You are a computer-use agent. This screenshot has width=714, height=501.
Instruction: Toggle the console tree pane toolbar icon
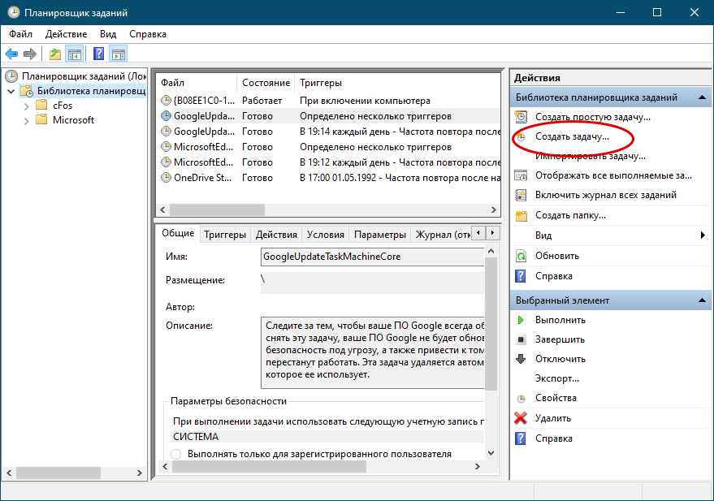74,54
